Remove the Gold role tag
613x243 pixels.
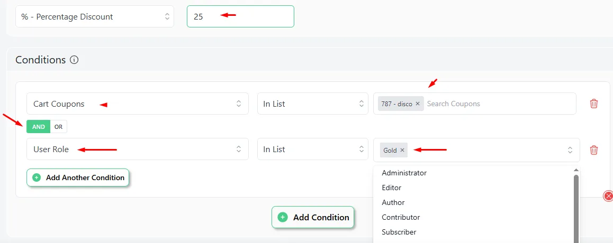(402, 150)
